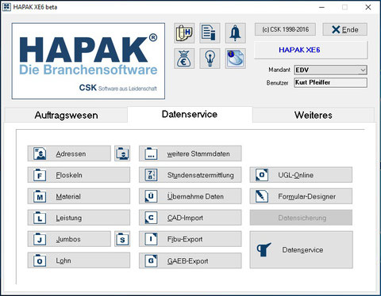
Task: Open Floskeln
Action: pyautogui.click(x=79, y=175)
